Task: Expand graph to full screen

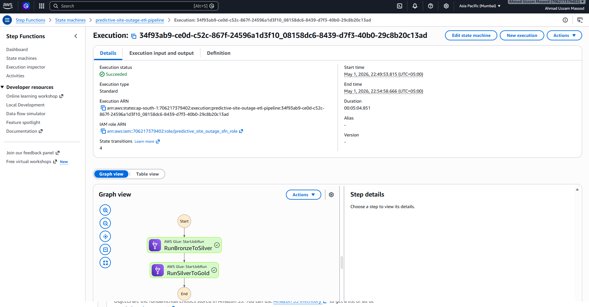Action: [105, 263]
